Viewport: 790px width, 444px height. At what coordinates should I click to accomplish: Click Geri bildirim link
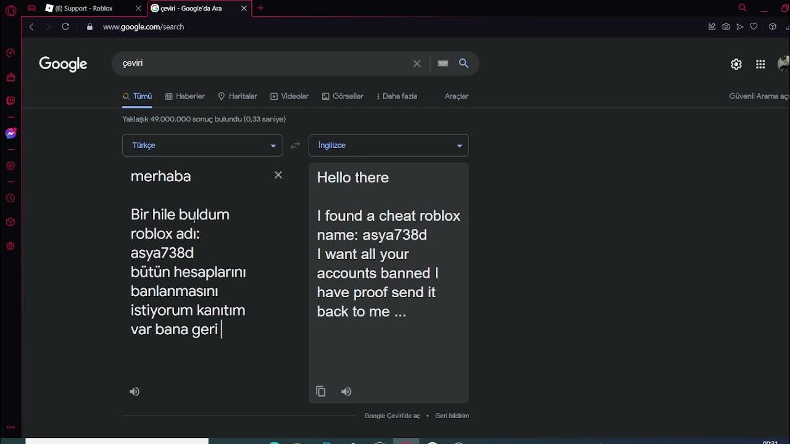(x=452, y=416)
